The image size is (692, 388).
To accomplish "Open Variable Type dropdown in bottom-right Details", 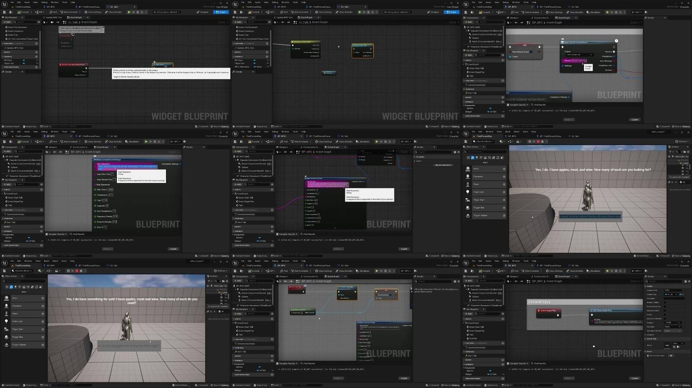I will pyautogui.click(x=671, y=294).
